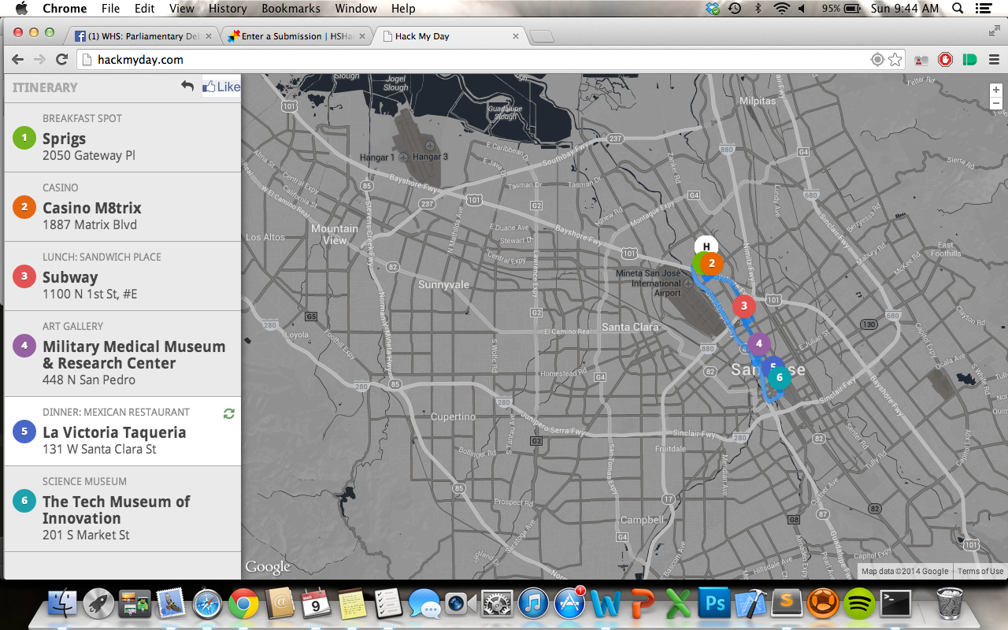Open the History menu
Screen dimensions: 1008x630
click(x=228, y=9)
